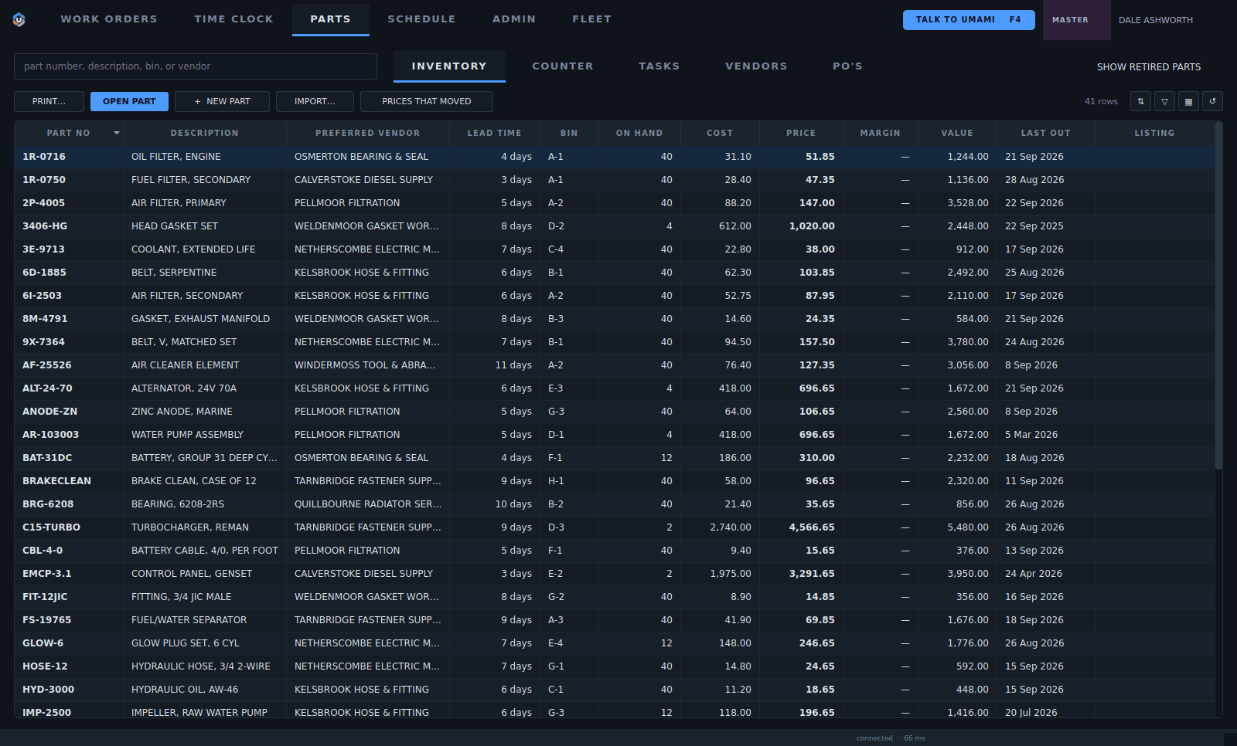The image size is (1237, 746).
Task: Open the Work Orders menu
Action: pos(109,19)
